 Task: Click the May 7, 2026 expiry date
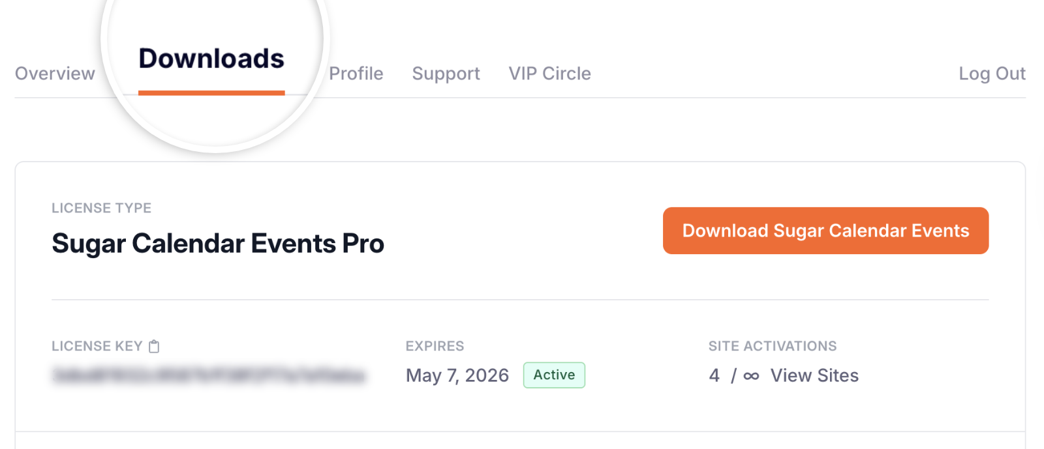(457, 375)
